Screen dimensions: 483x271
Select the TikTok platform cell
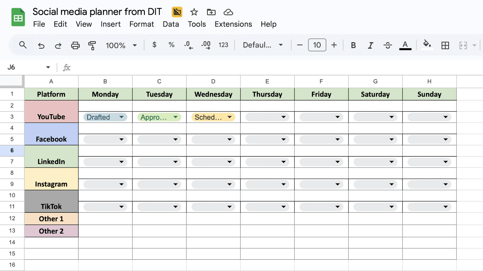[x=51, y=201]
